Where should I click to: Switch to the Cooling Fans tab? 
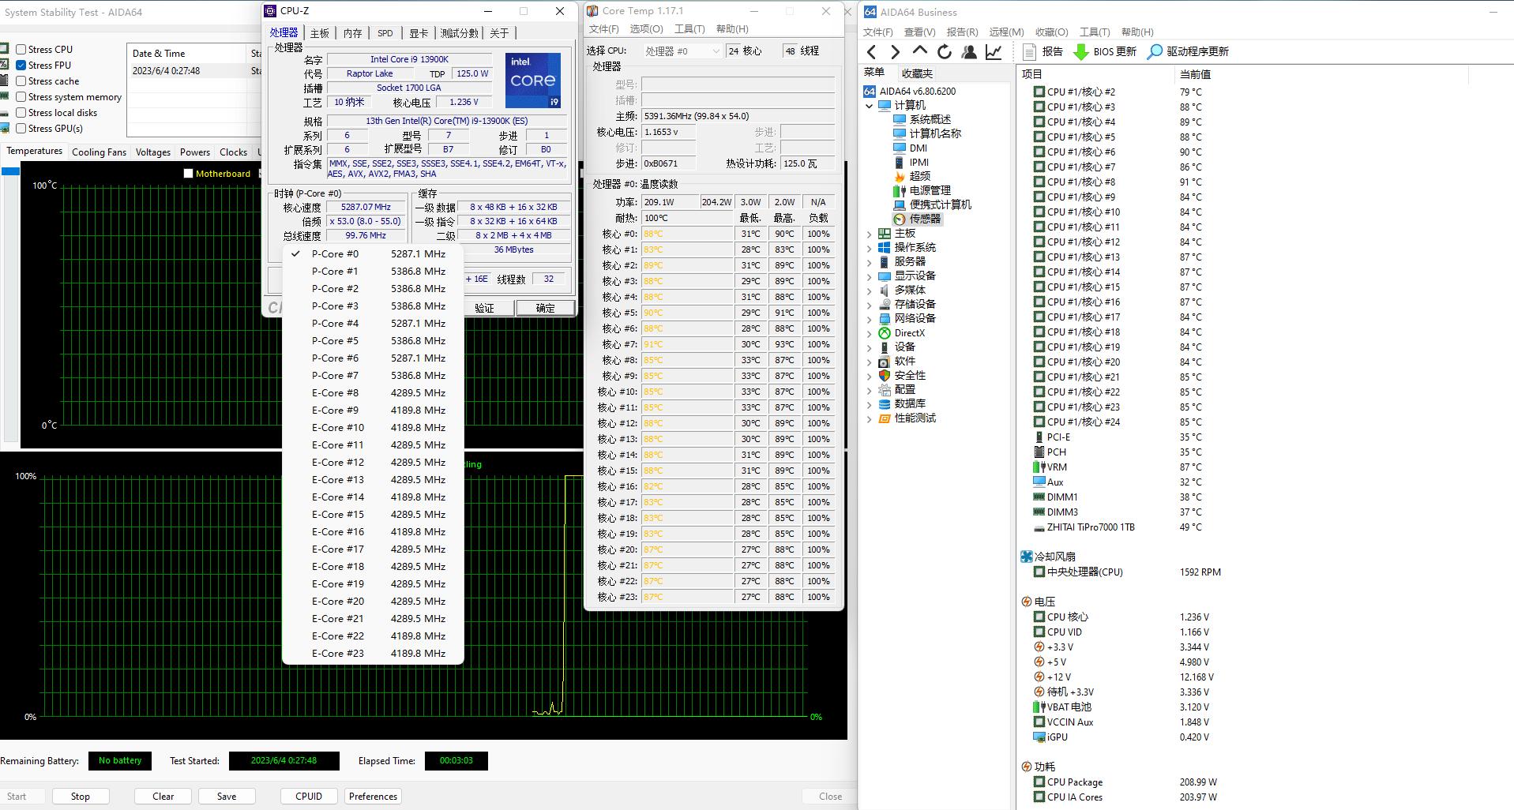click(x=99, y=152)
